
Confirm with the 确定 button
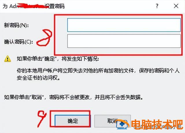(72, 121)
